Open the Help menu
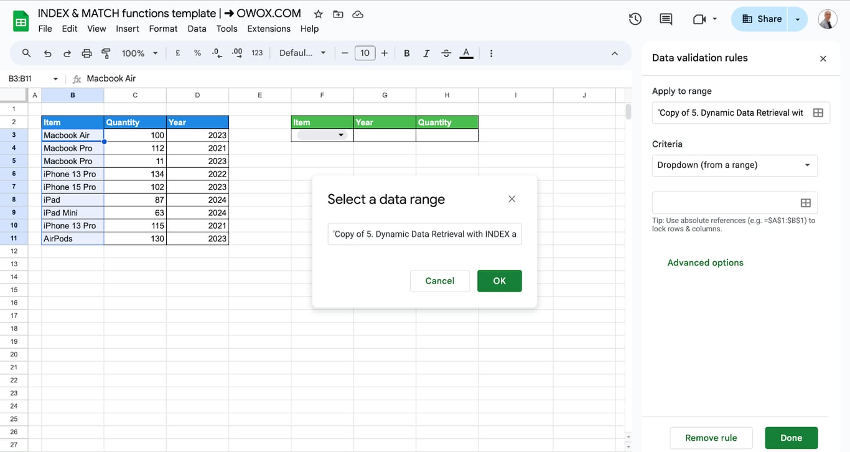This screenshot has width=850, height=452. click(309, 29)
